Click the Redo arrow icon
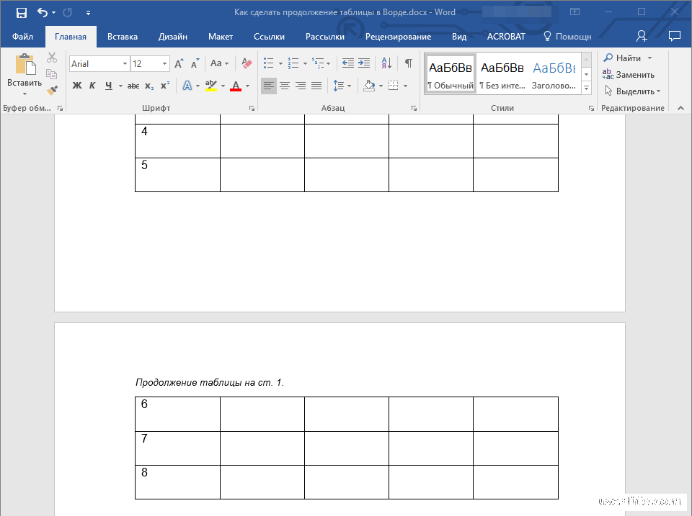692x516 pixels. click(x=68, y=12)
